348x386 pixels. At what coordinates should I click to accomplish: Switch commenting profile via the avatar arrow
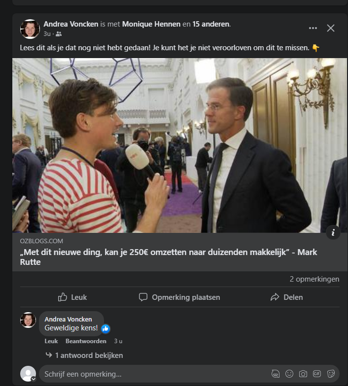click(x=33, y=379)
